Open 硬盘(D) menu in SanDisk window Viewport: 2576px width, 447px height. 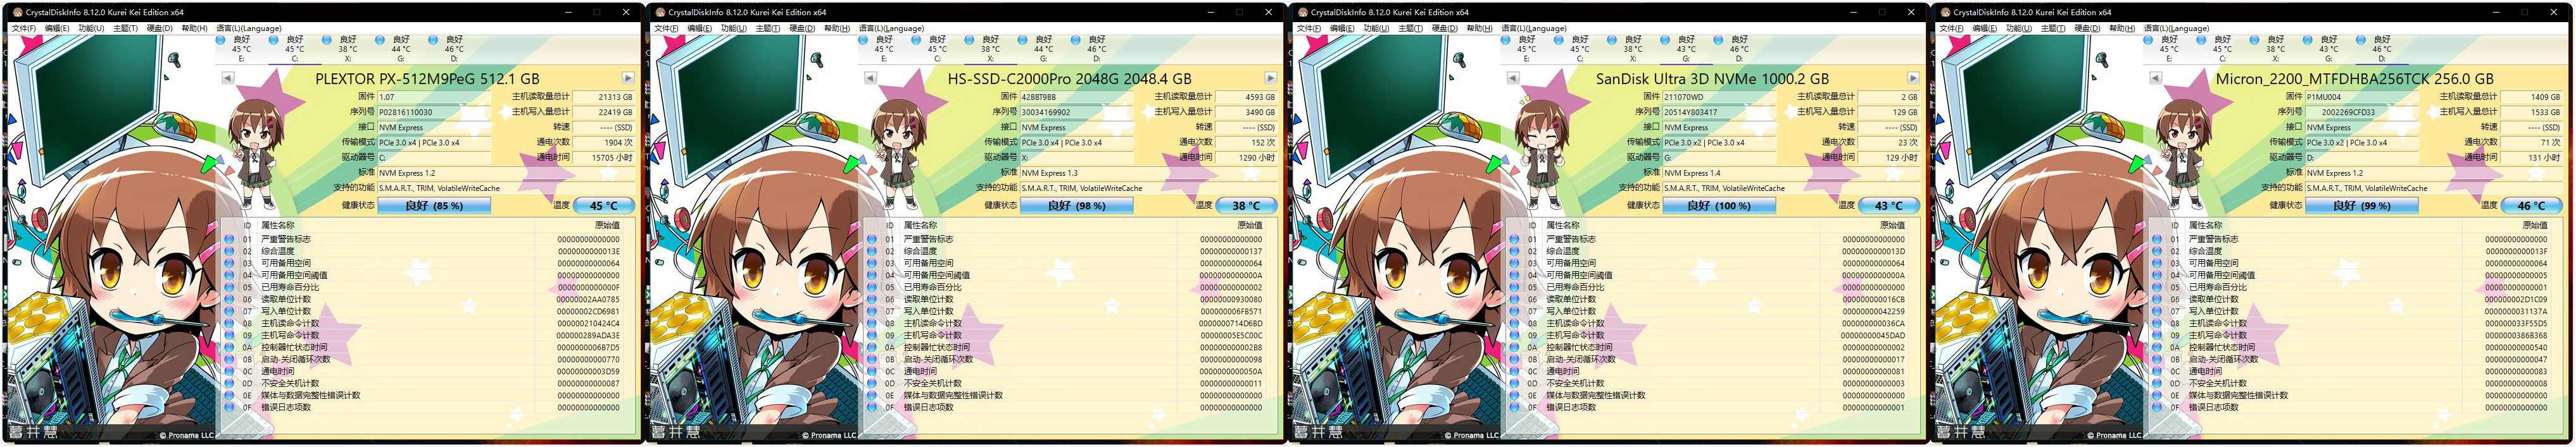point(1444,28)
